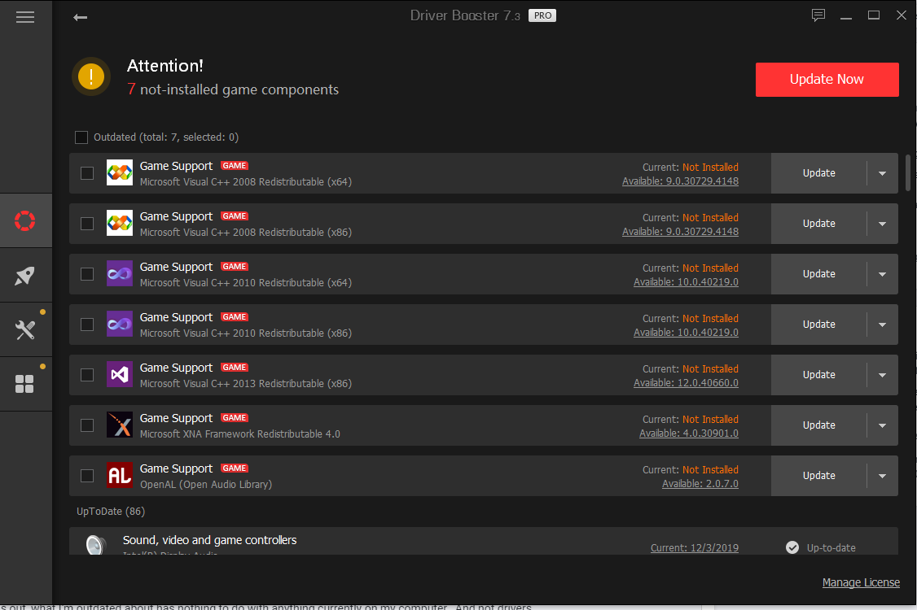Image resolution: width=917 pixels, height=610 pixels.
Task: Update Visual C++ 2010 Redistributable (x64)
Action: click(x=818, y=274)
